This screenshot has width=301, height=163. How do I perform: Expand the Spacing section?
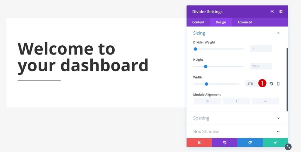tap(278, 118)
